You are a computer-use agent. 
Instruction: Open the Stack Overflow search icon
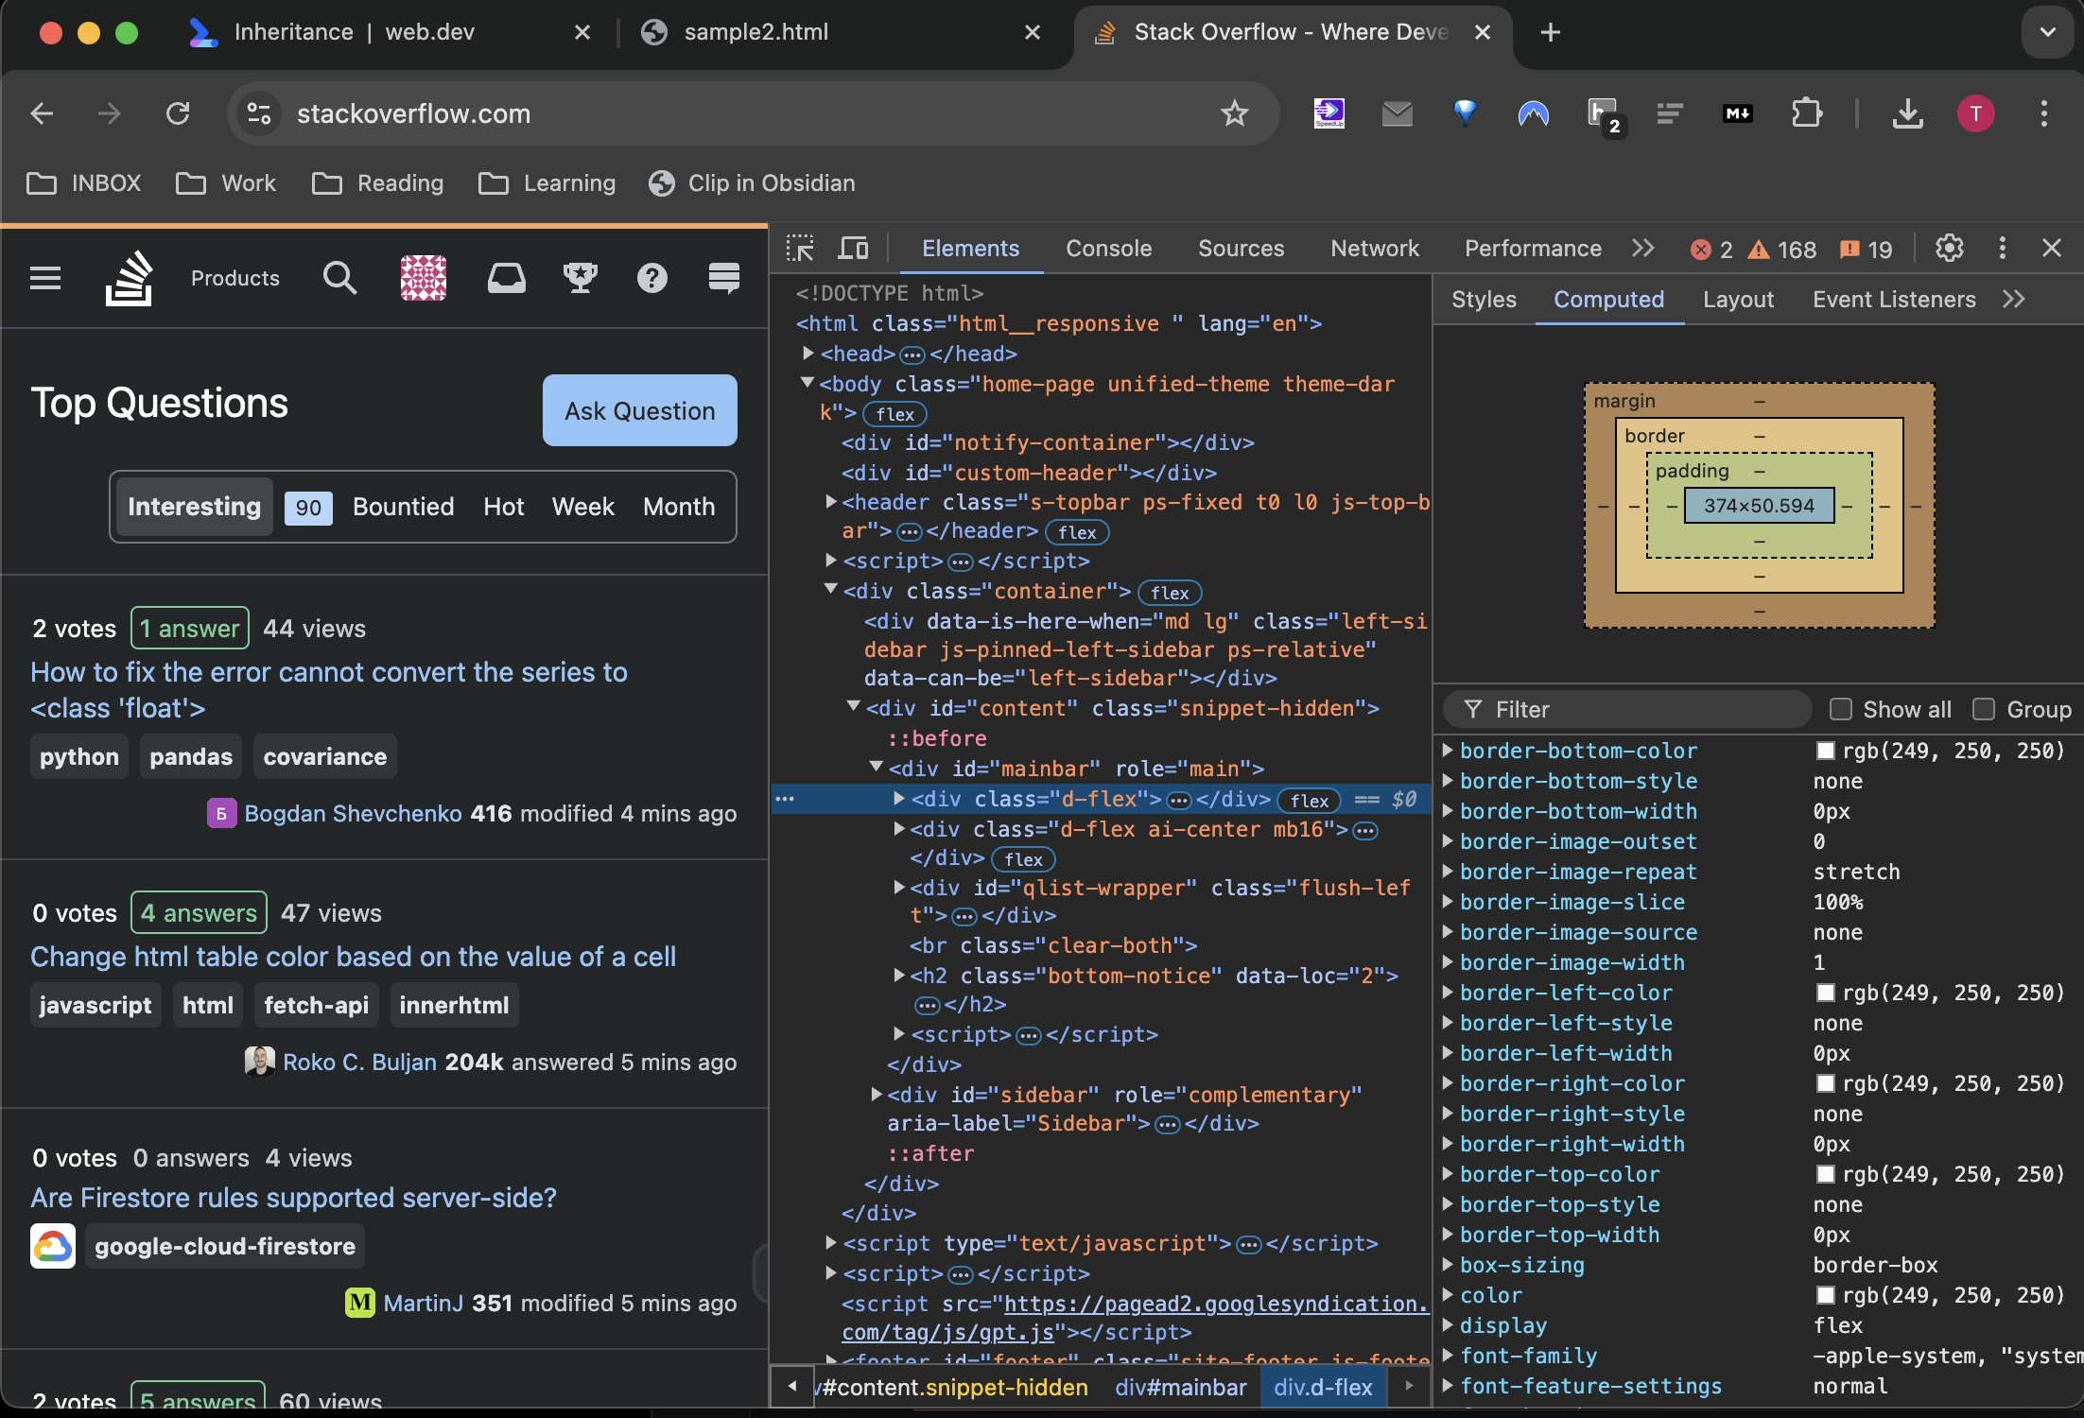click(x=339, y=278)
